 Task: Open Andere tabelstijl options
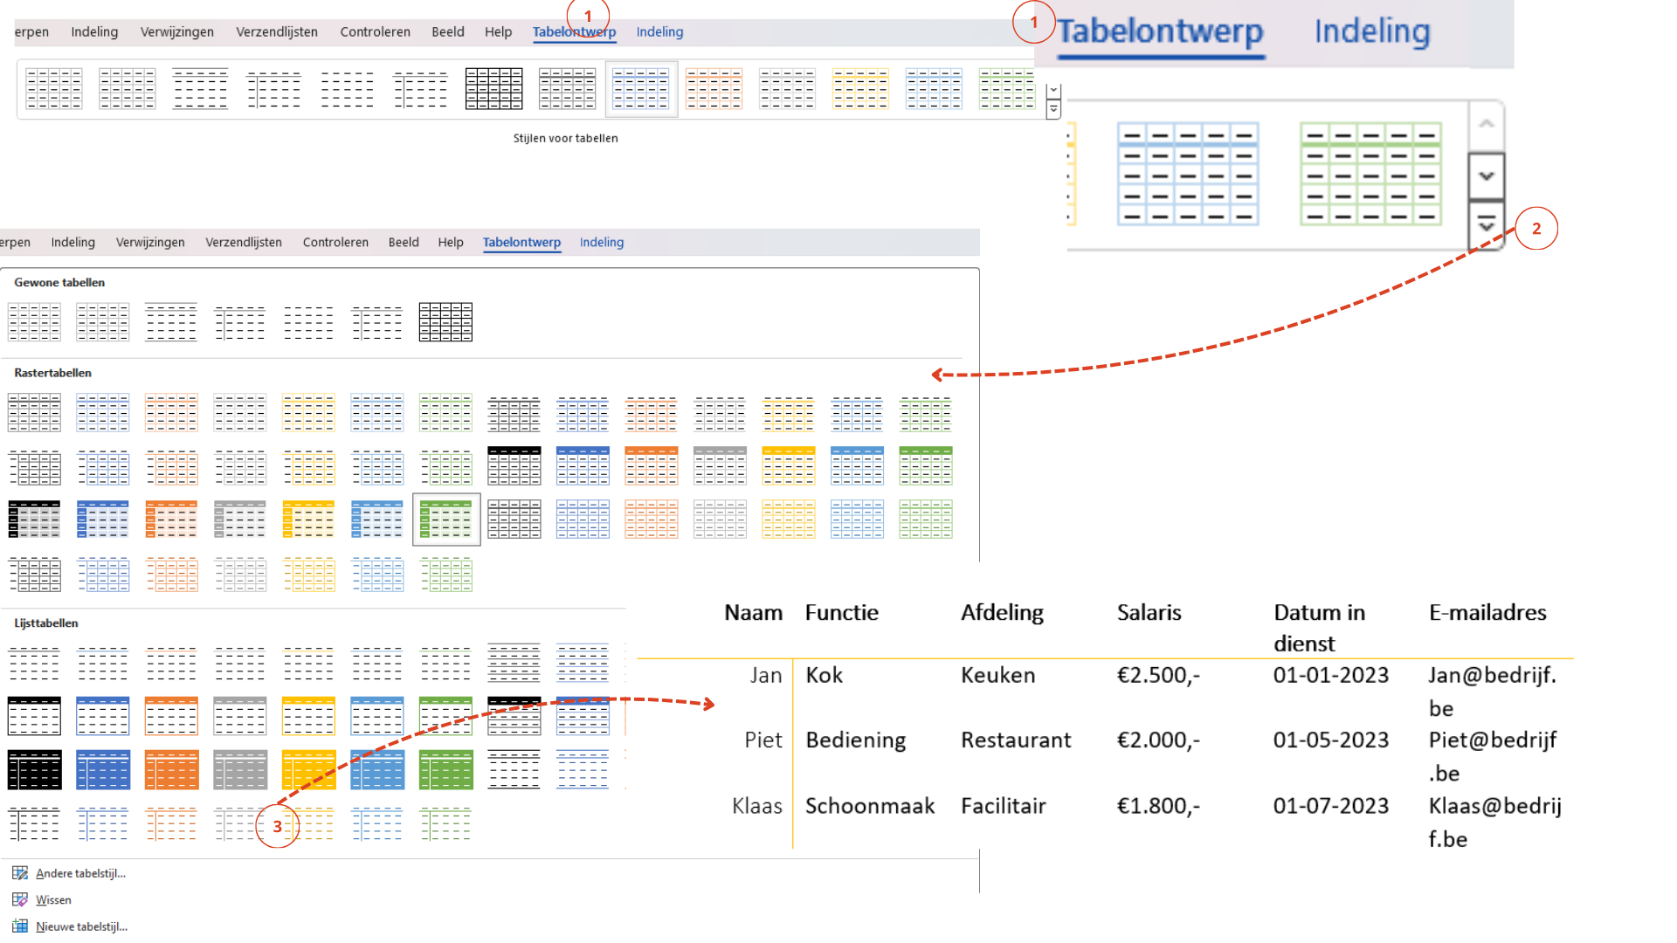click(x=80, y=873)
